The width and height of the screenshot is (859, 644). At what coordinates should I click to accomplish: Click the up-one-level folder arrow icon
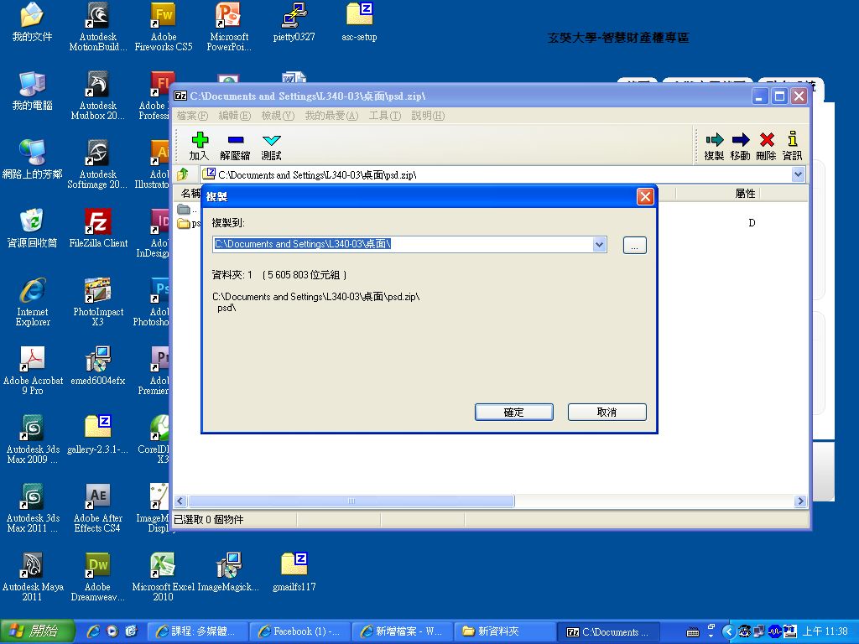pos(184,174)
